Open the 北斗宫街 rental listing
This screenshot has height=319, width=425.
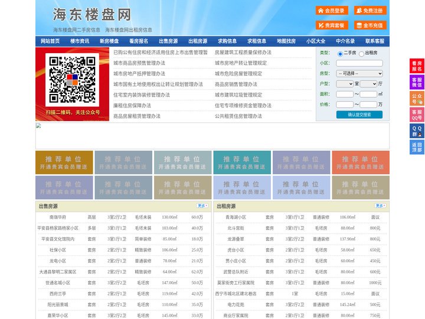coord(236,228)
